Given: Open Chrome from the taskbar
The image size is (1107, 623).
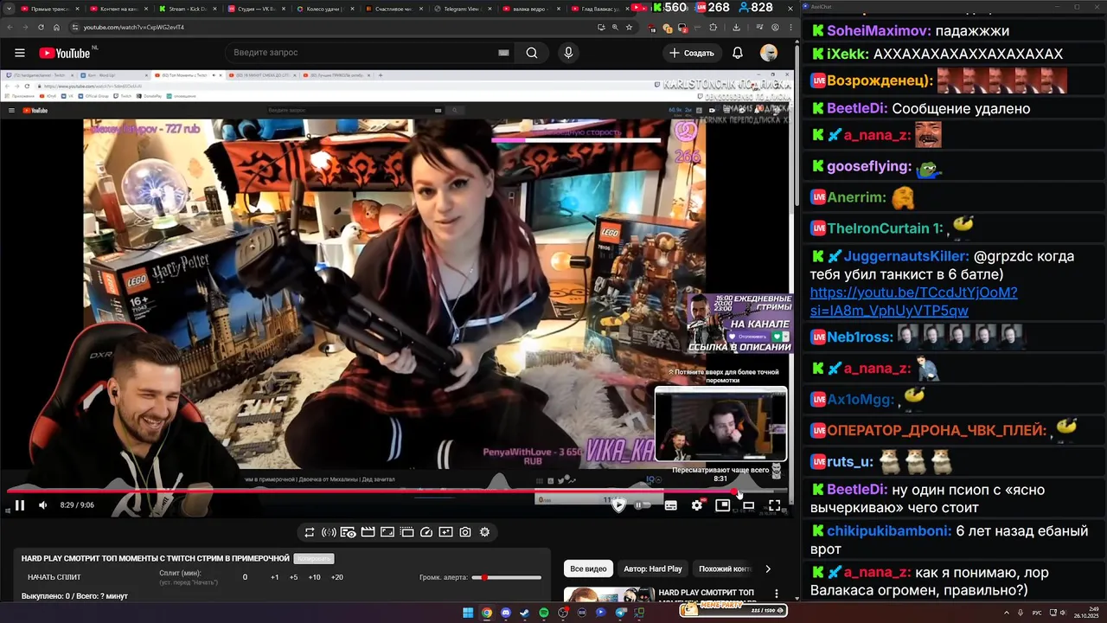Looking at the screenshot, I should [487, 613].
